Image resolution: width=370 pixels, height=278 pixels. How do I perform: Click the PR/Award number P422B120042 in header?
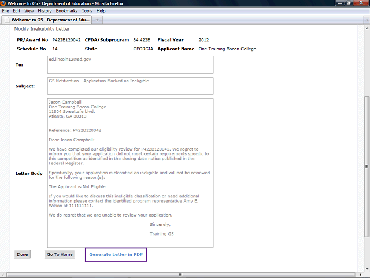pos(66,40)
